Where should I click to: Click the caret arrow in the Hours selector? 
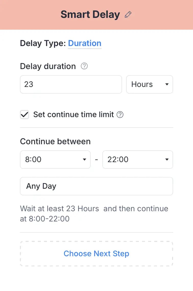click(x=167, y=84)
